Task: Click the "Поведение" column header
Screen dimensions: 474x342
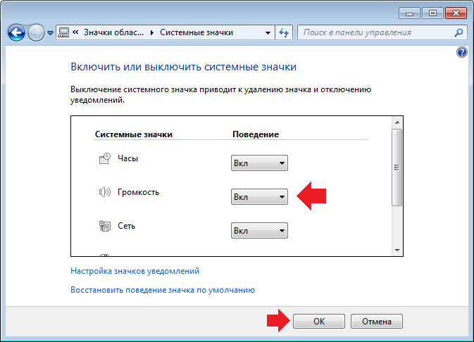Action: (256, 134)
